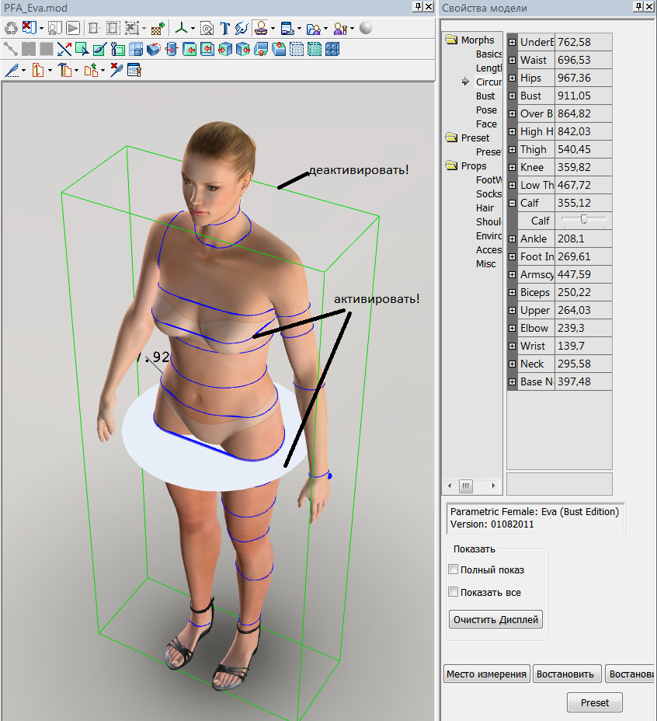This screenshot has height=721, width=657.
Task: Click the play arrow icon in top toolbar
Action: tap(73, 29)
